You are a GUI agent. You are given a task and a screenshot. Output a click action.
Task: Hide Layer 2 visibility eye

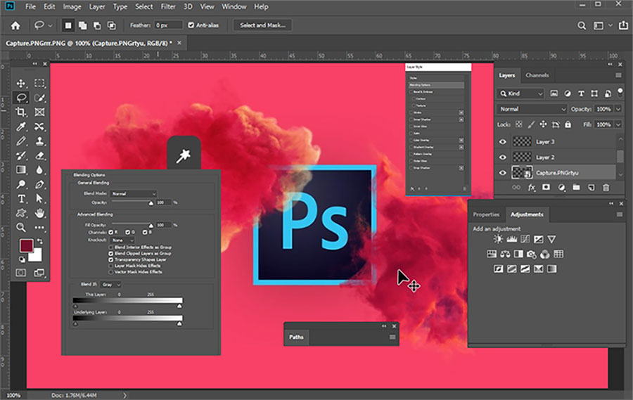point(503,157)
